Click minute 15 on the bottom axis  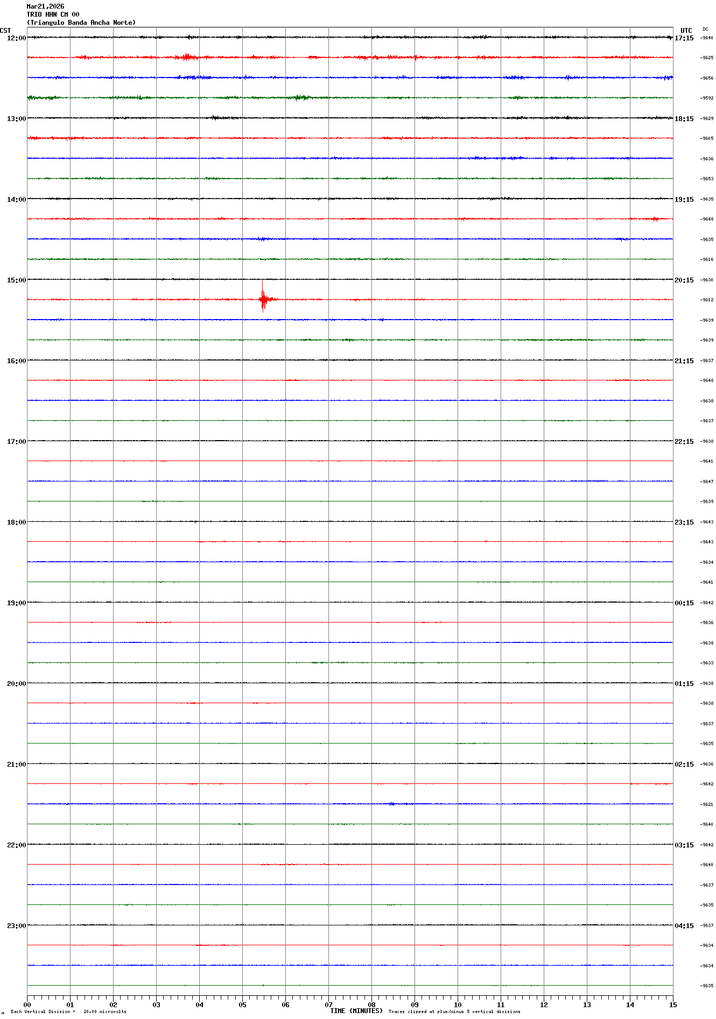tap(672, 1004)
